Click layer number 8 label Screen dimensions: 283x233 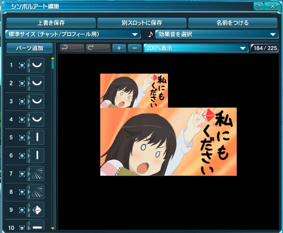pos(11,192)
